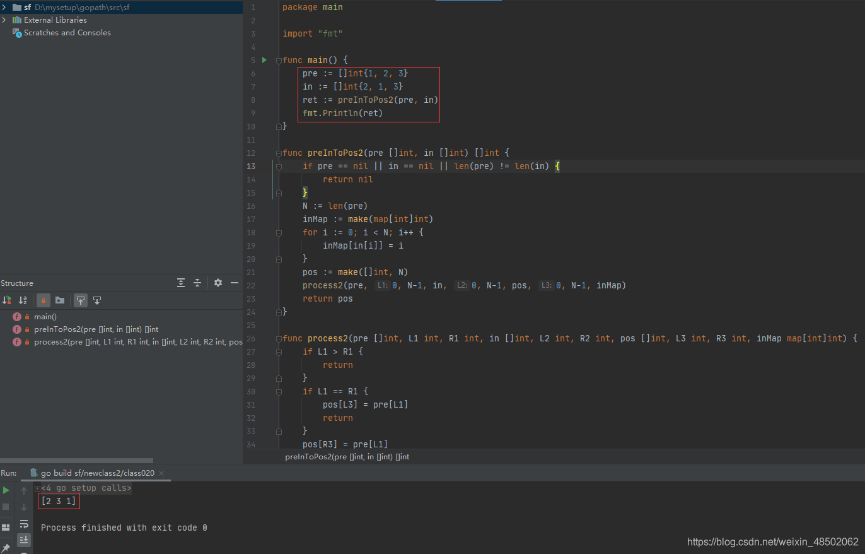Select the 'go build sf/newclass2/class020' Run tab
Viewport: 865px width, 554px height.
coord(97,473)
